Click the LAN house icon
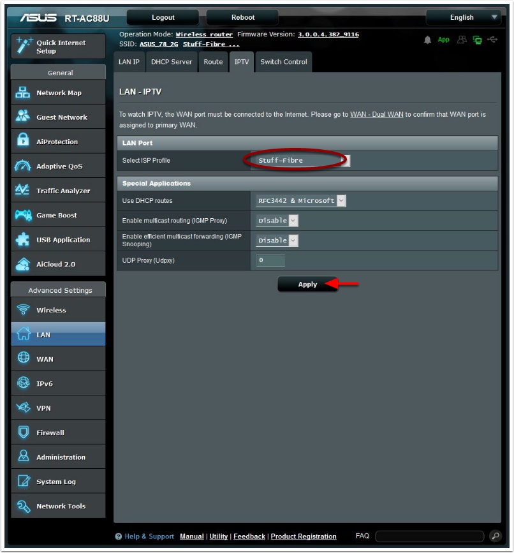This screenshot has width=514, height=553. coord(24,334)
